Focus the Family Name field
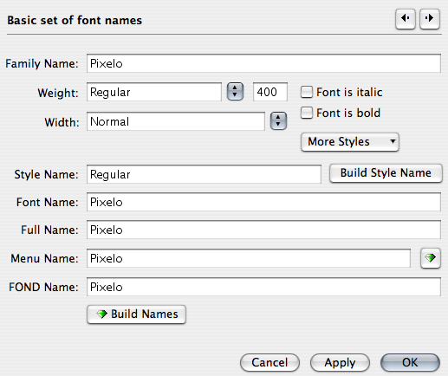 click(263, 63)
